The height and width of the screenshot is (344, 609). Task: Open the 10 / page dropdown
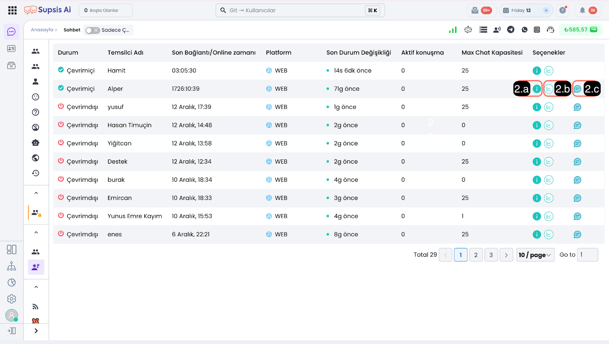535,255
